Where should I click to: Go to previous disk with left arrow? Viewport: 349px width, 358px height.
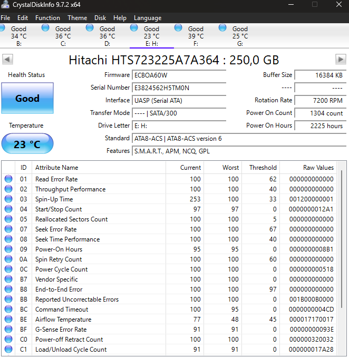click(7, 60)
